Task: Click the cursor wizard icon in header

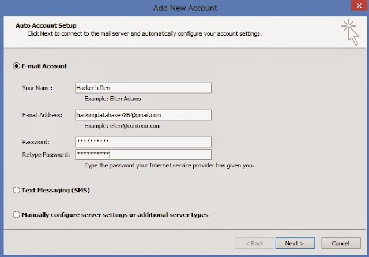Action: click(x=351, y=32)
